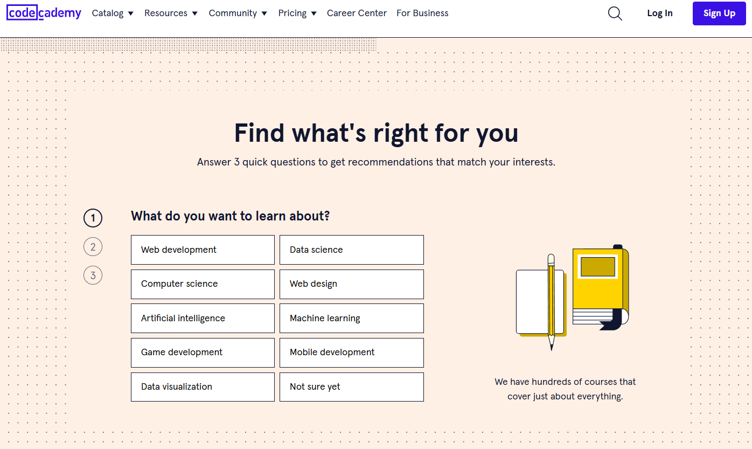Select the Data science option
The image size is (752, 449).
point(352,250)
